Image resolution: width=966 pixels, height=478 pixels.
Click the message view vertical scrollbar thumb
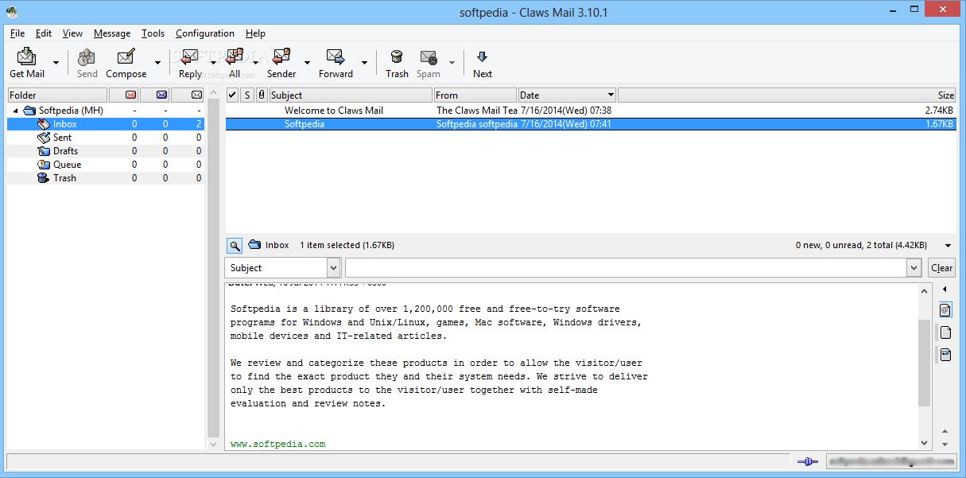924,363
